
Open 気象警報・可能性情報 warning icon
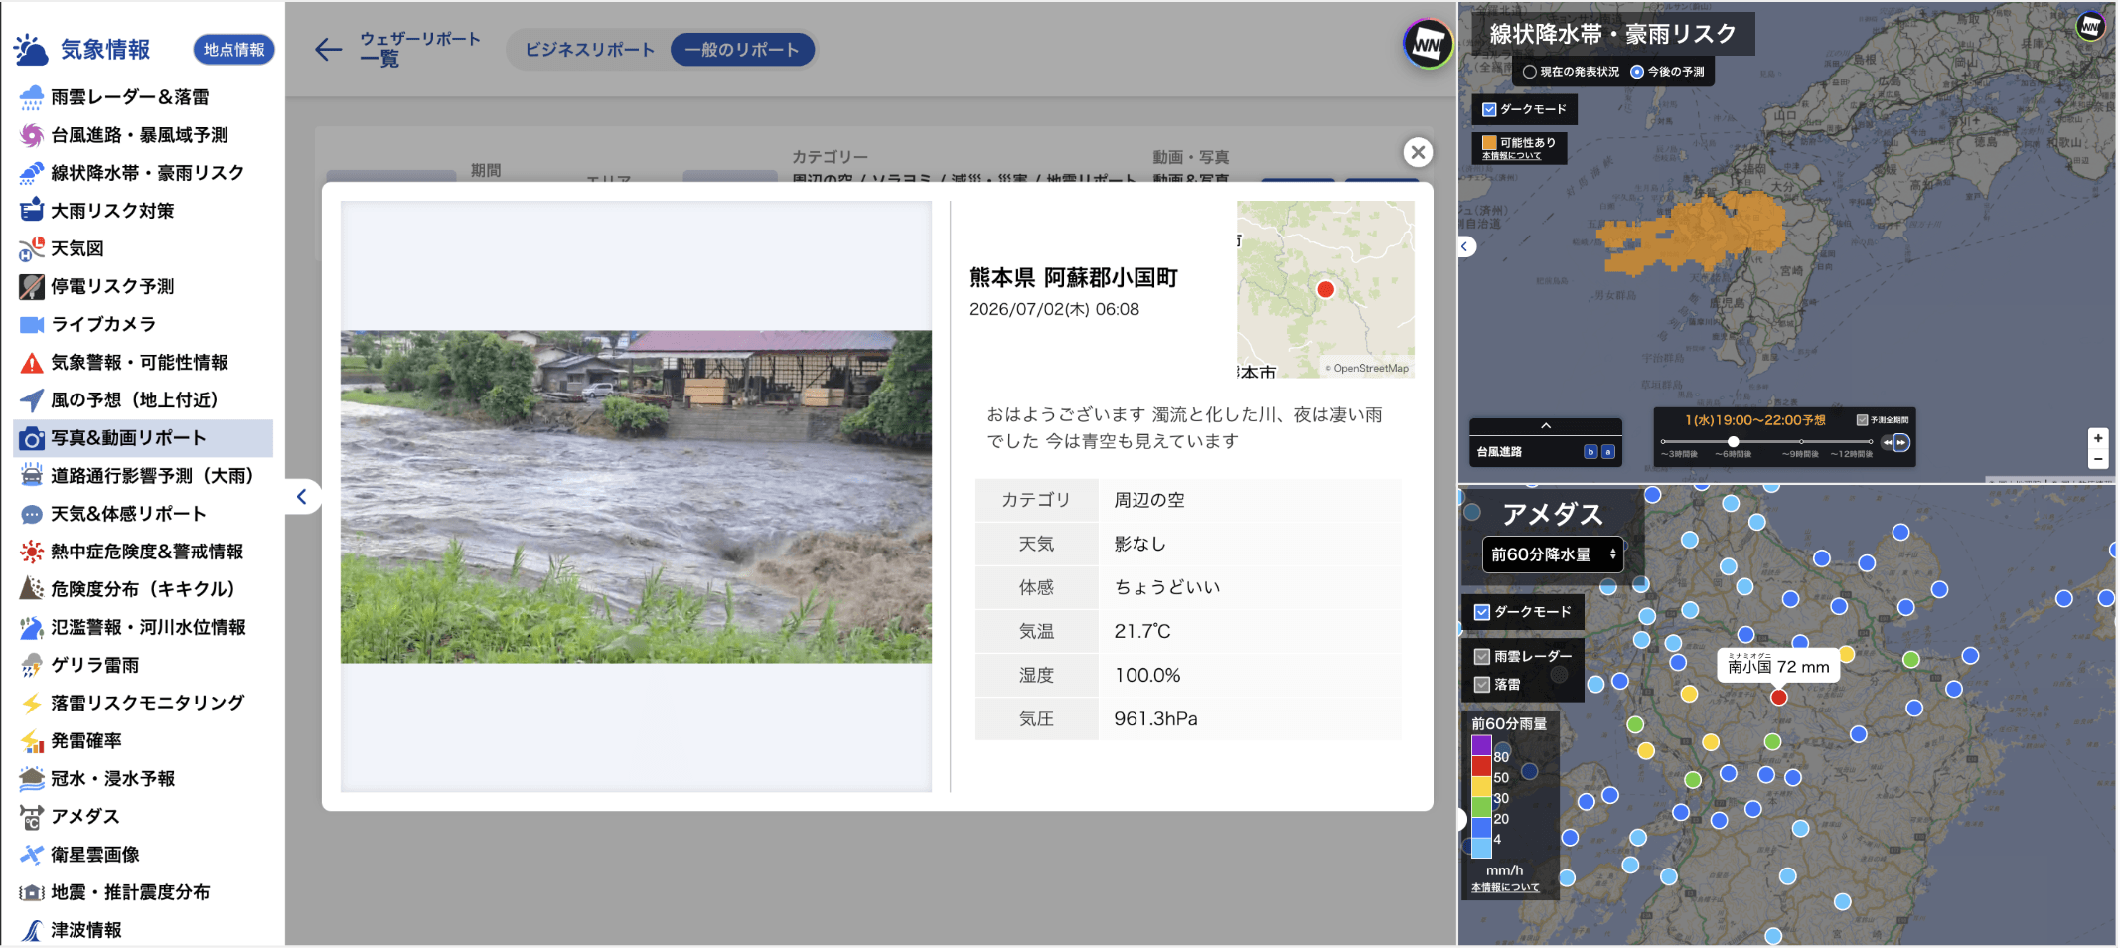click(x=32, y=363)
